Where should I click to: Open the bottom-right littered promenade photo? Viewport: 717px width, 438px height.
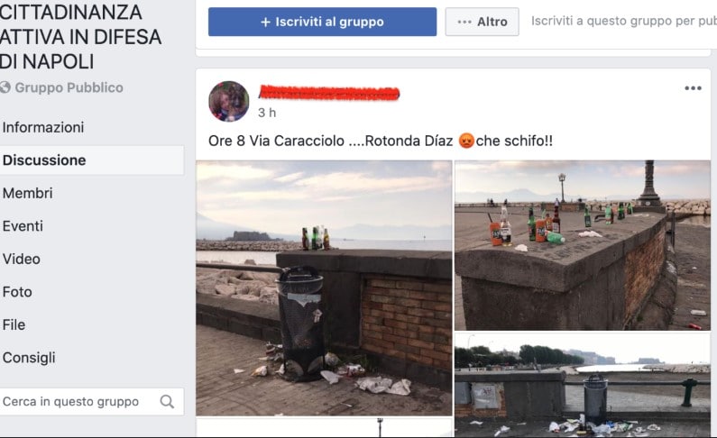(583, 385)
